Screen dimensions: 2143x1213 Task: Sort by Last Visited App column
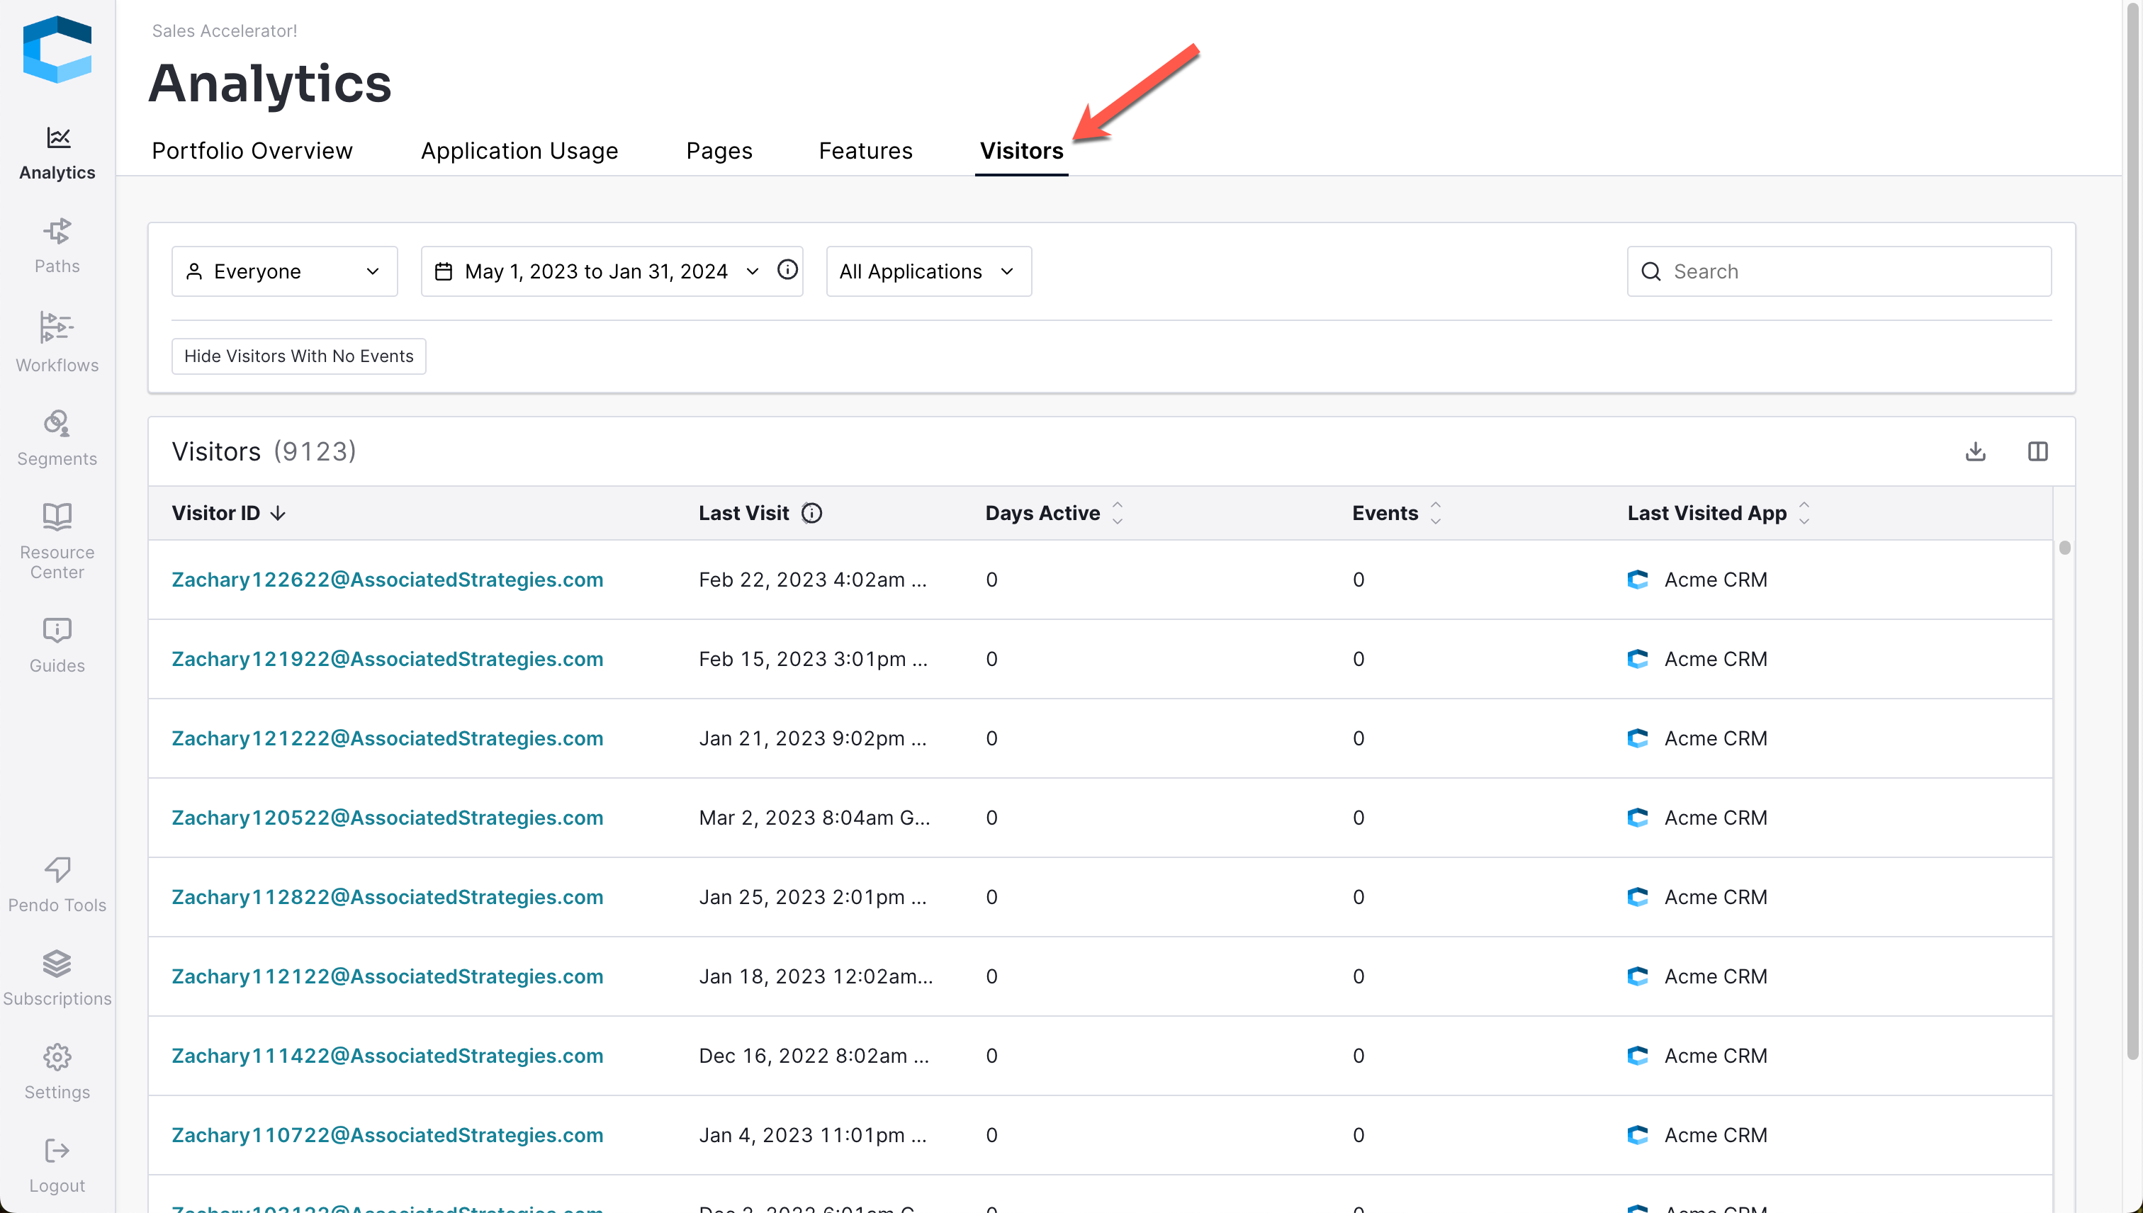tap(1804, 513)
